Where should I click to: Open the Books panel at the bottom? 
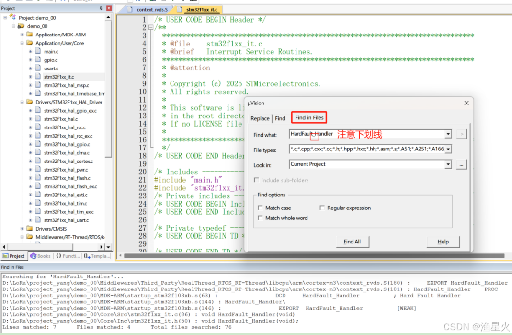click(40, 256)
